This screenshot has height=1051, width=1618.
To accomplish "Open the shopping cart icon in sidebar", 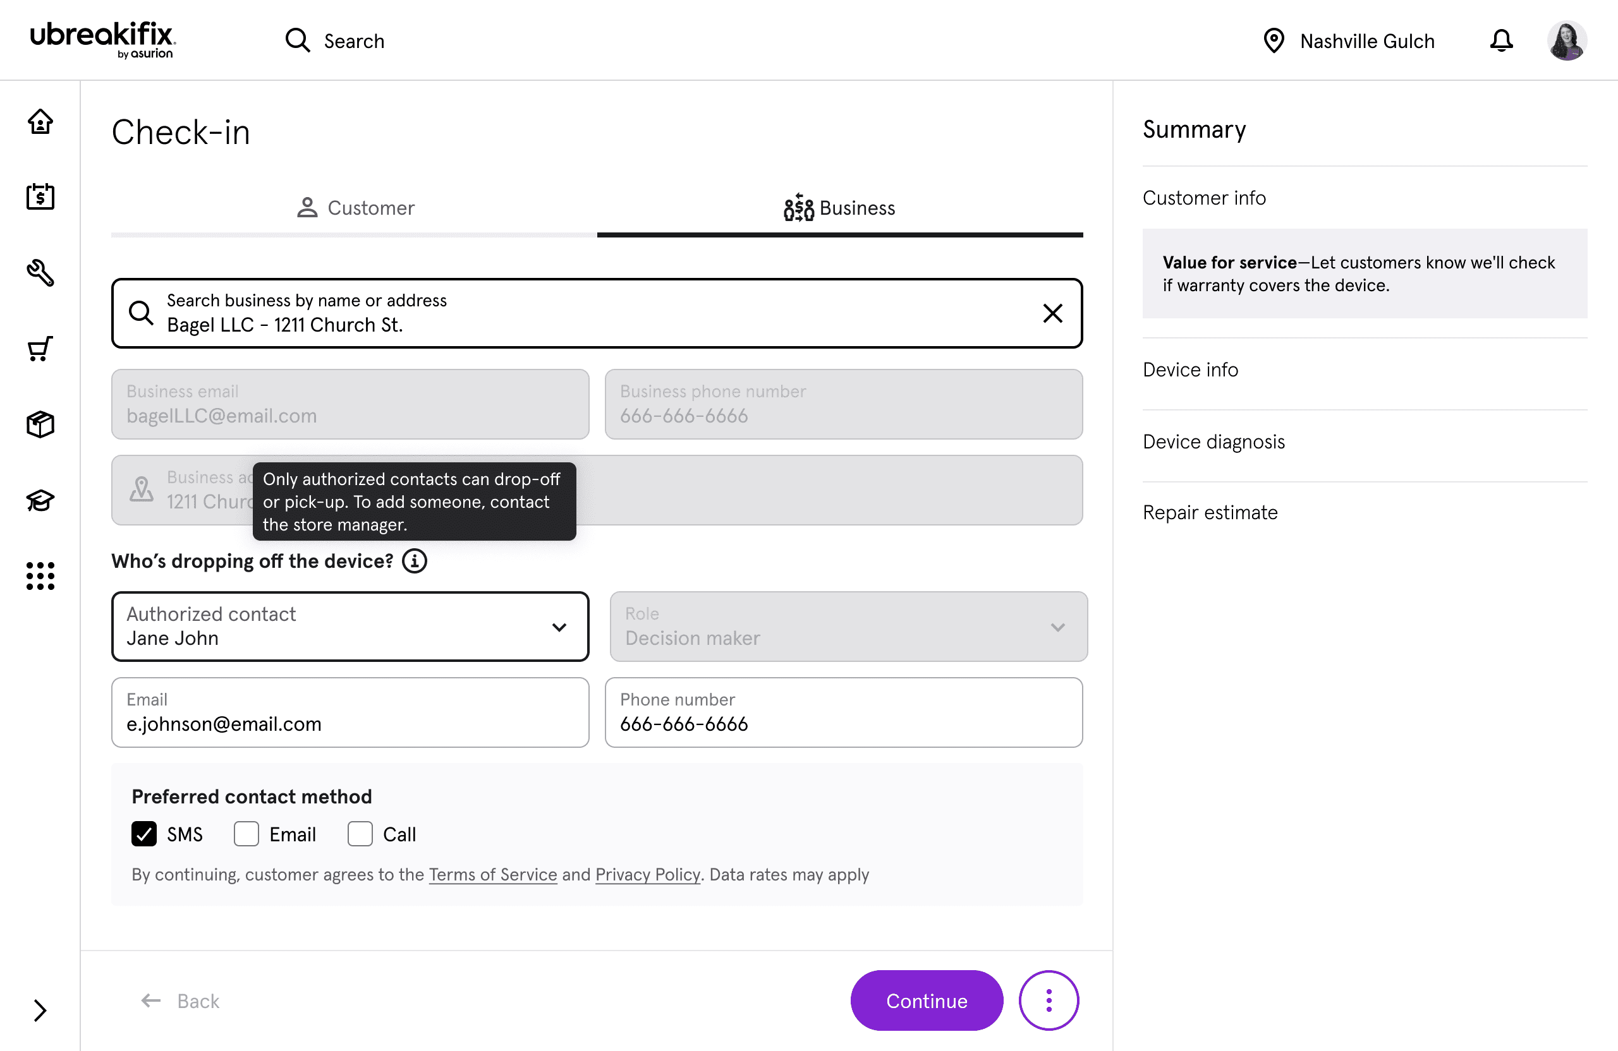I will (40, 349).
